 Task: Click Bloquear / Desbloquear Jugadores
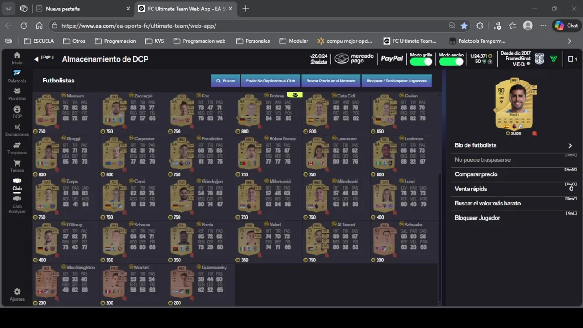point(397,81)
